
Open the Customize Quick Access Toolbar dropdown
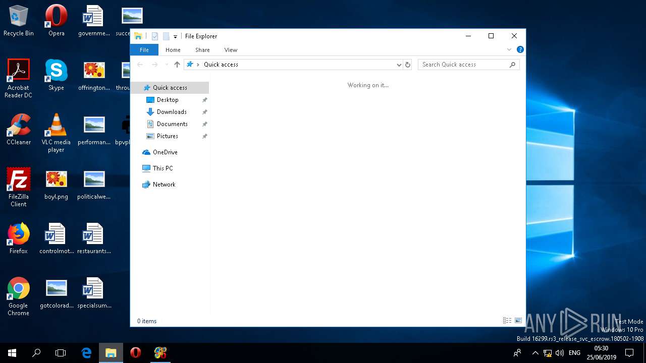point(175,36)
